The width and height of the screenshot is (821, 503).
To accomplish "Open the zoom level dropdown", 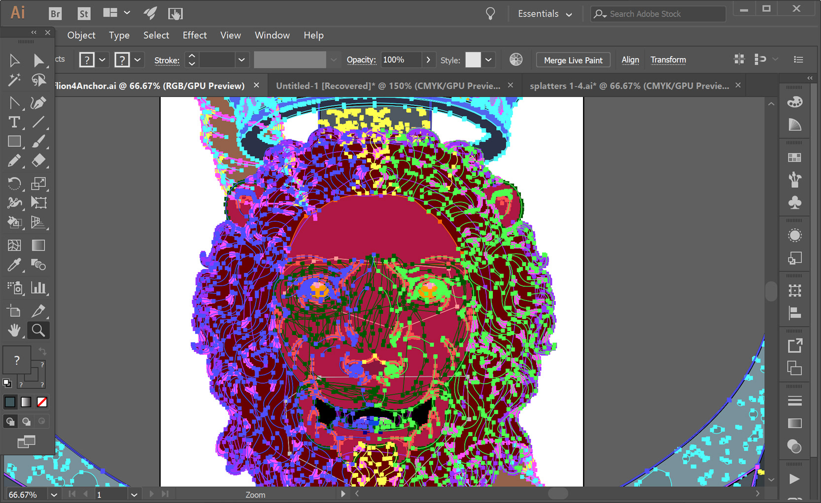I will [x=54, y=495].
